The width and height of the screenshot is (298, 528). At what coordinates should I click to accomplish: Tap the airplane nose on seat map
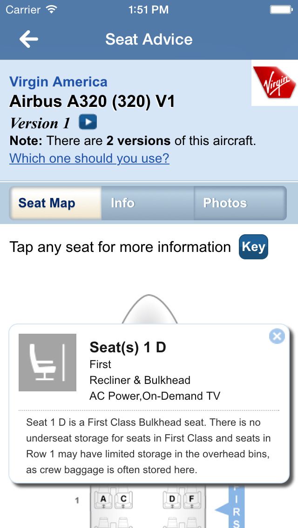tap(149, 309)
